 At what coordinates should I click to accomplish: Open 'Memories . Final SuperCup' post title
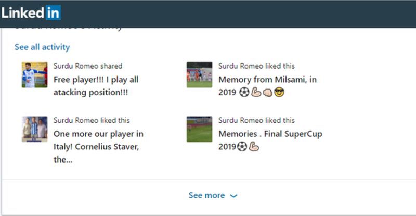(x=270, y=134)
